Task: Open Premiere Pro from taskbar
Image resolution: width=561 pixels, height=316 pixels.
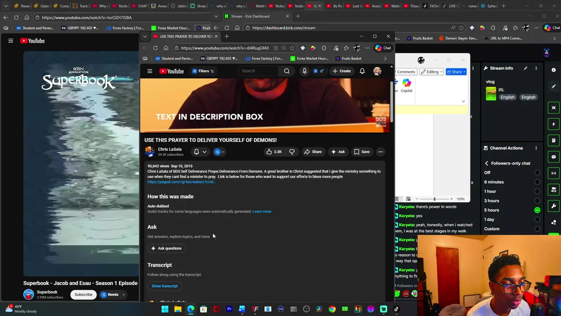Action: (229, 309)
